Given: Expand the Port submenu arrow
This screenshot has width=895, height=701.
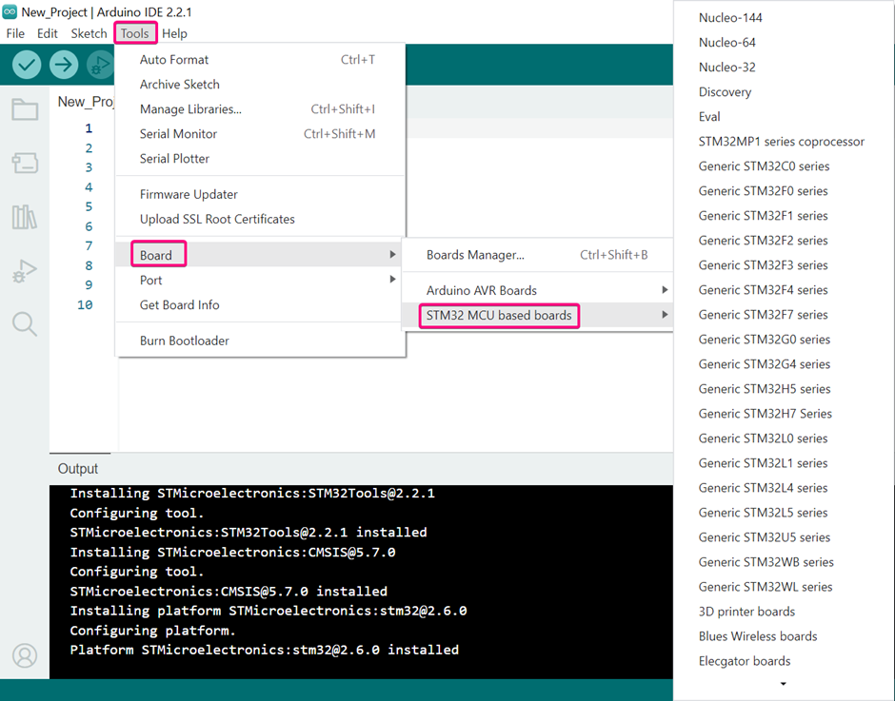Looking at the screenshot, I should coord(392,280).
